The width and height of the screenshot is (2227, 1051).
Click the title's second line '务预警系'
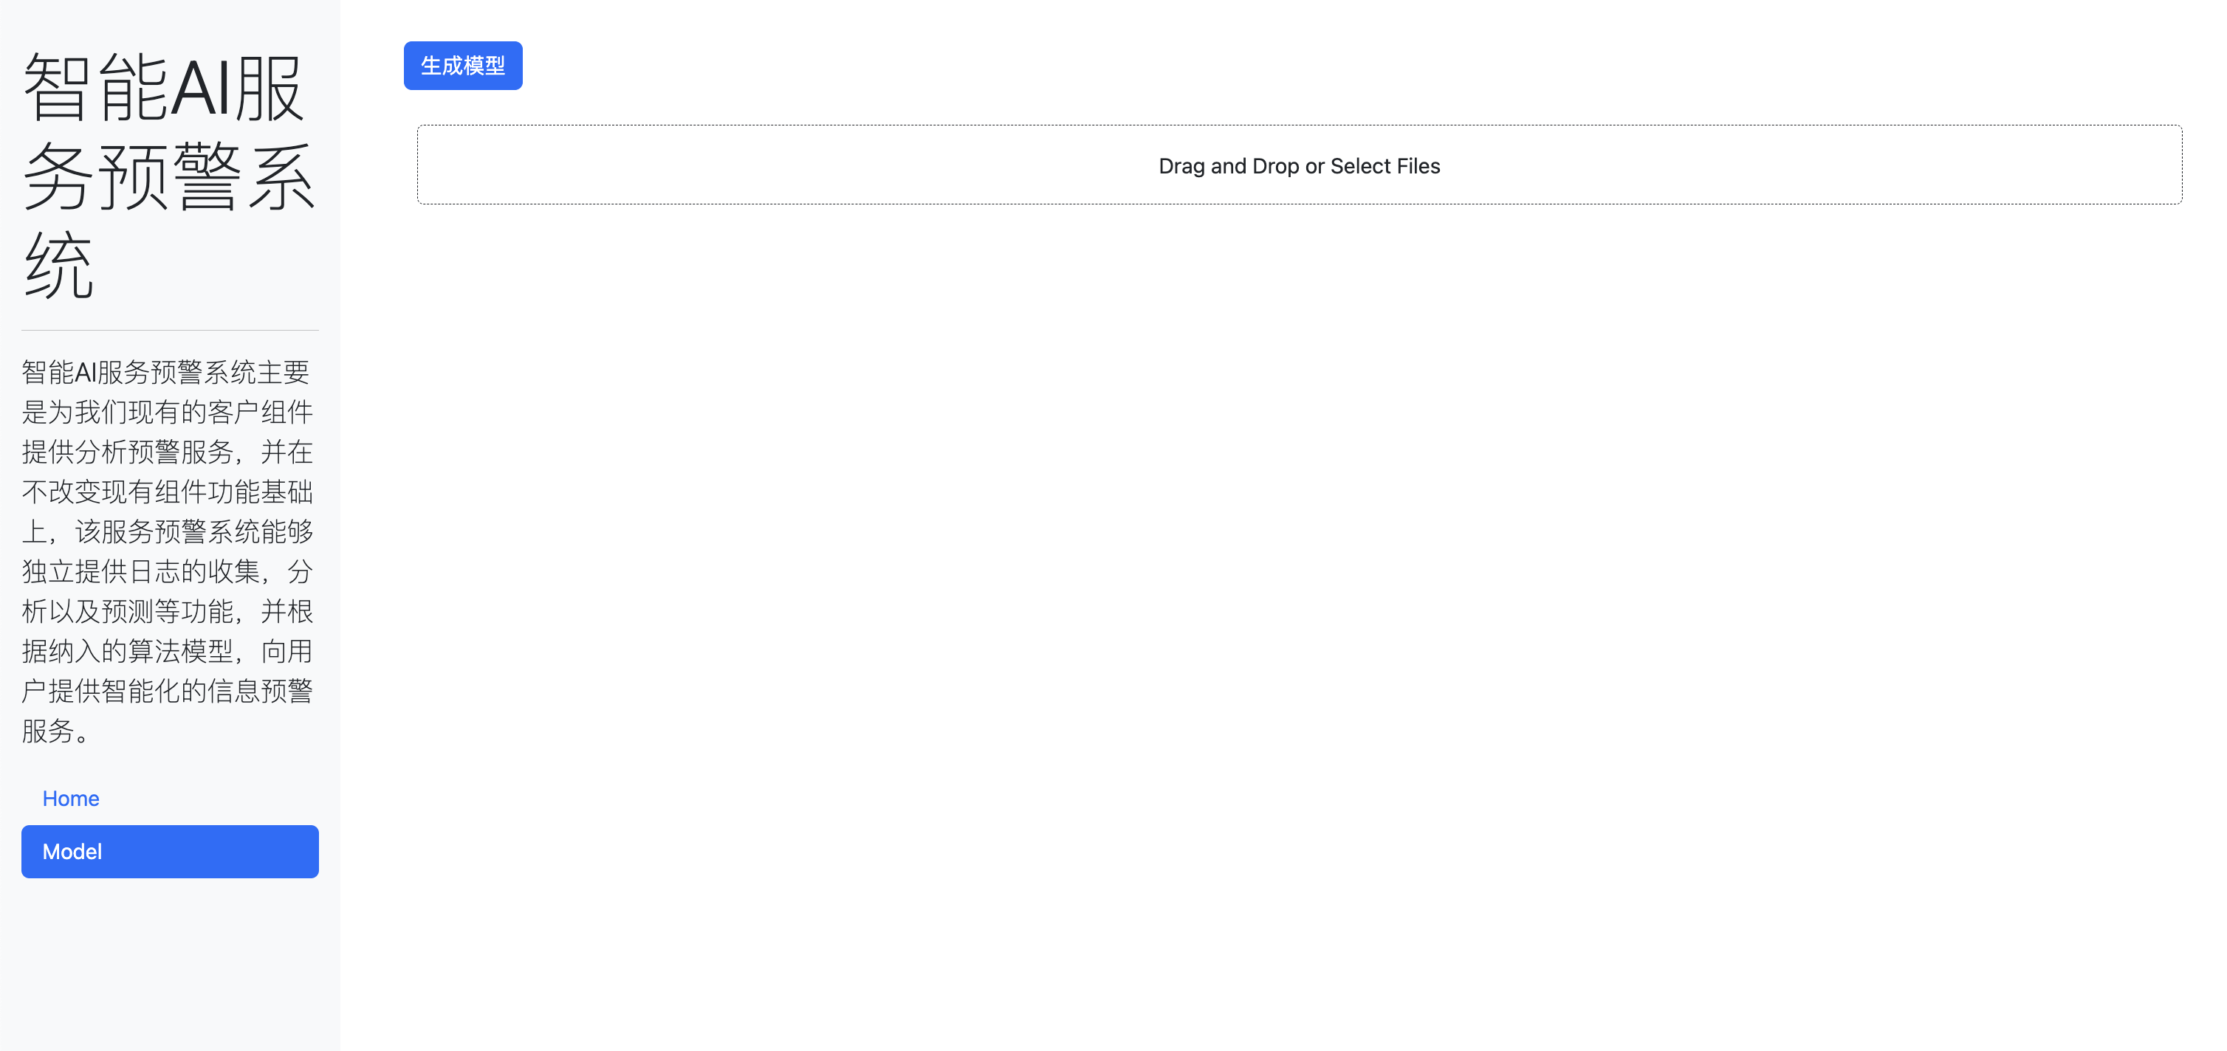click(x=168, y=177)
